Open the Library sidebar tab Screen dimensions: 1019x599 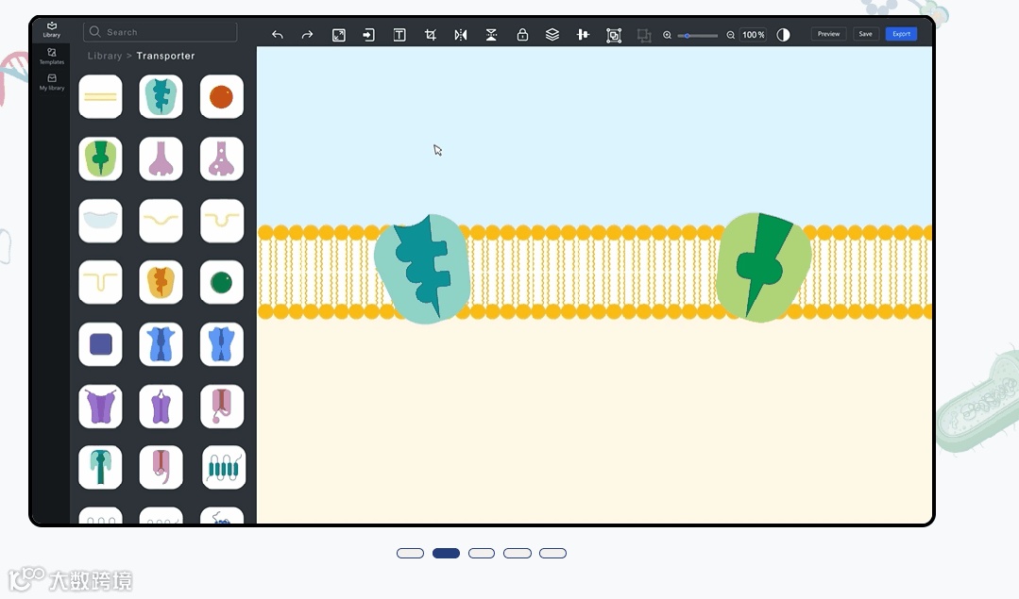51,30
